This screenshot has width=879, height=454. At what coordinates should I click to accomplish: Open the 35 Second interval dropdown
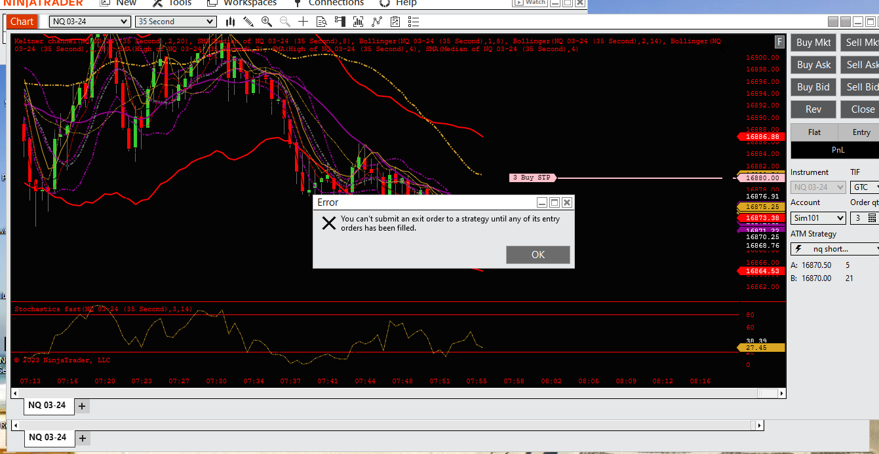click(x=175, y=22)
